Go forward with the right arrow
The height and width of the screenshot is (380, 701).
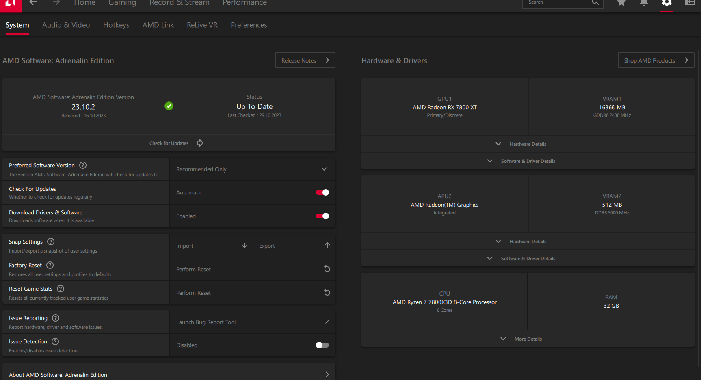(56, 3)
